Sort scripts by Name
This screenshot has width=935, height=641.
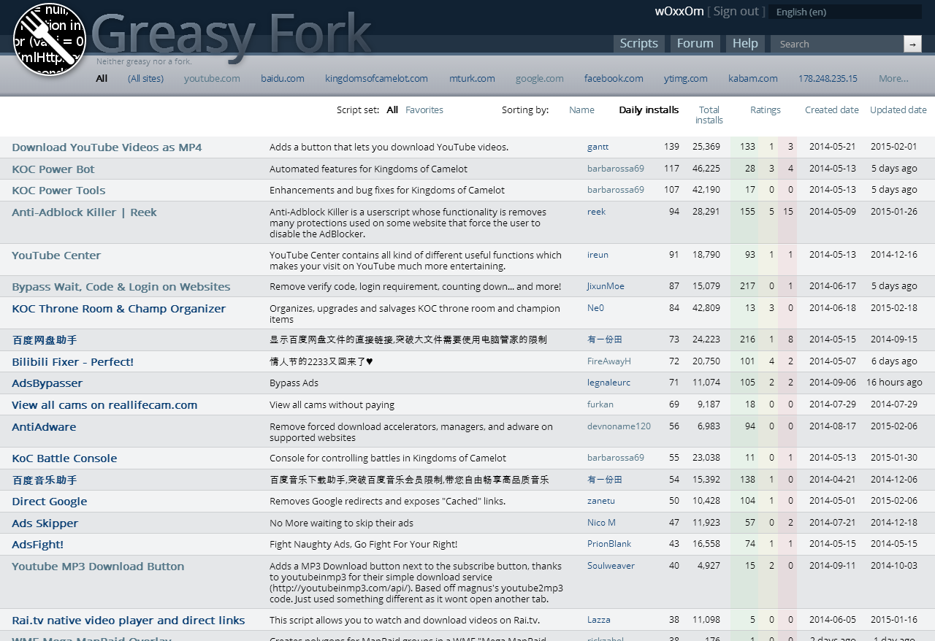point(581,110)
